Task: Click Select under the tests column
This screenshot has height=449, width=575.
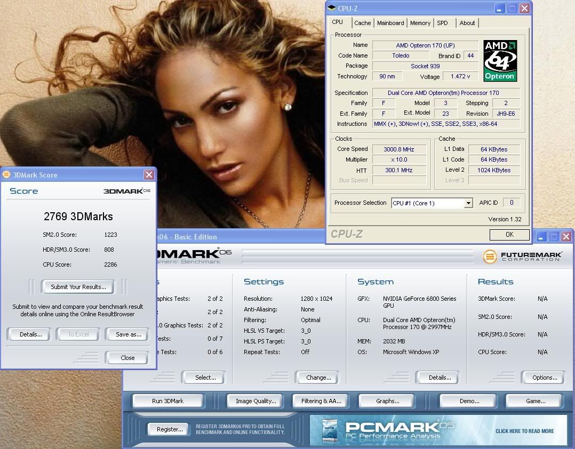Action: [x=205, y=378]
